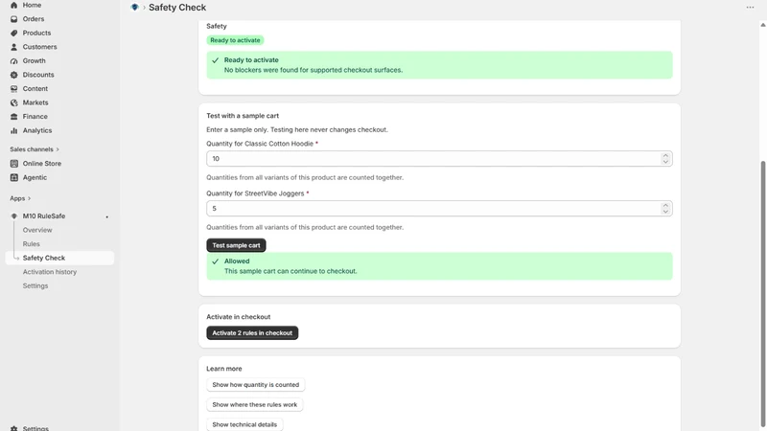Click the app shield icon in header
The width and height of the screenshot is (767, 431).
[x=134, y=8]
